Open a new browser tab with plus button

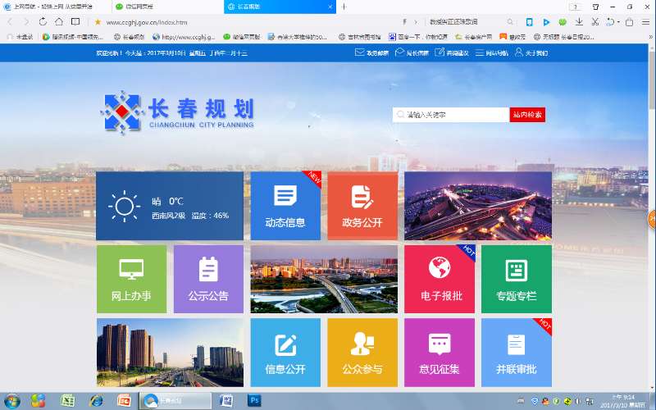click(x=344, y=7)
